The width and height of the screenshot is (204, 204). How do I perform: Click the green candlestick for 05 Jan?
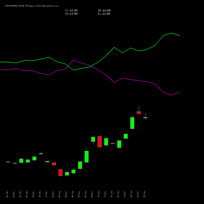67,174
